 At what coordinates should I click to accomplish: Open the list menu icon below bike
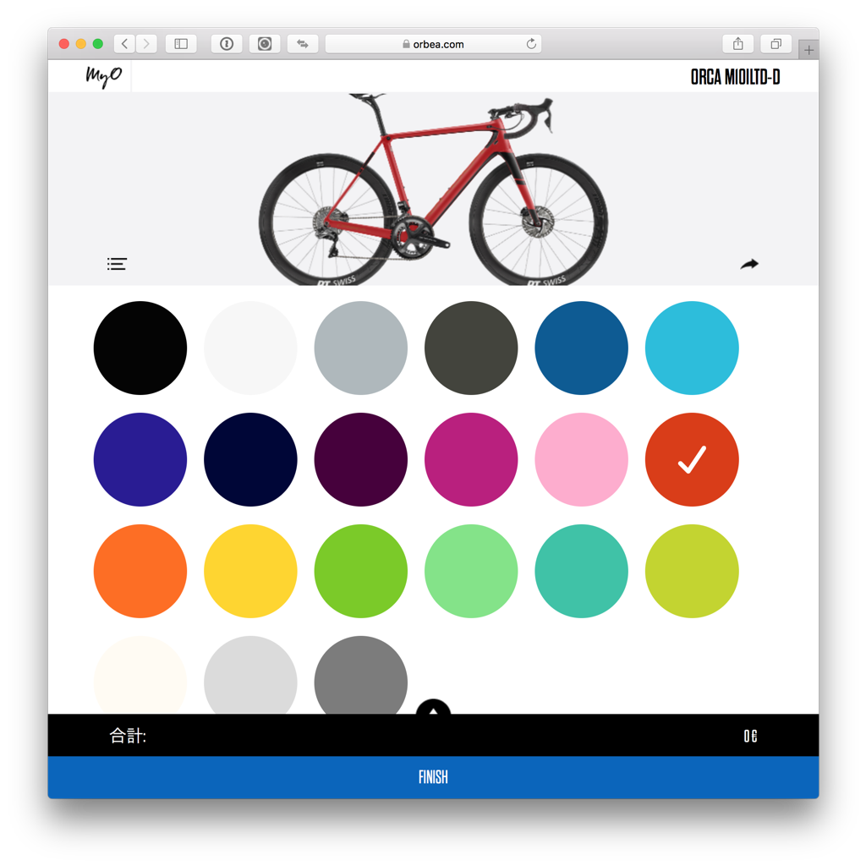117,264
